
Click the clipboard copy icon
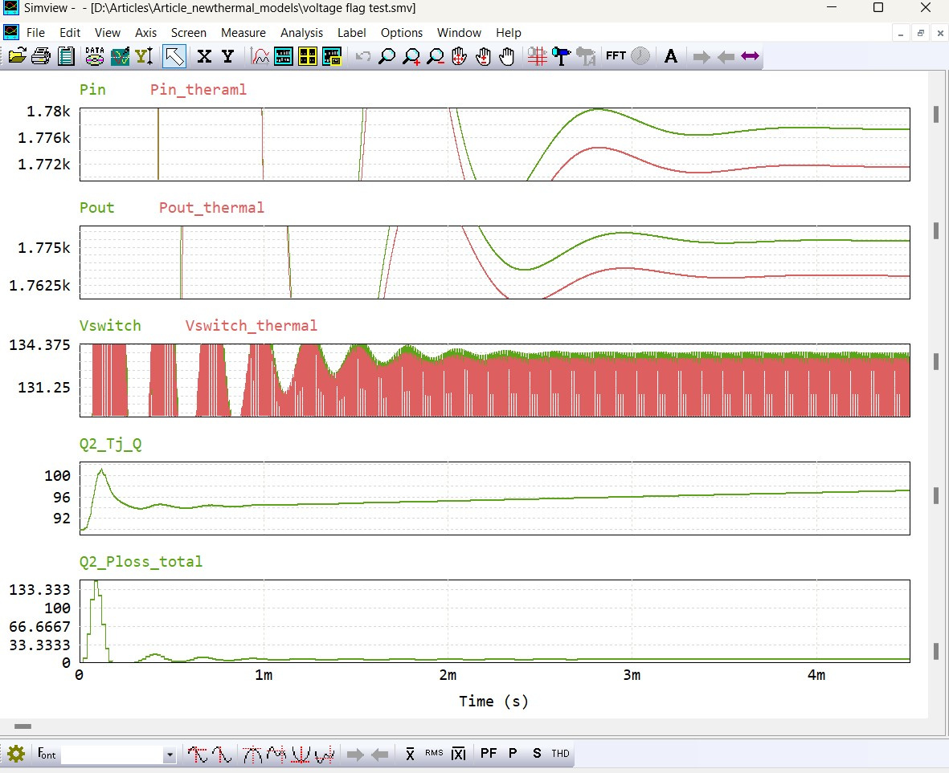(66, 56)
